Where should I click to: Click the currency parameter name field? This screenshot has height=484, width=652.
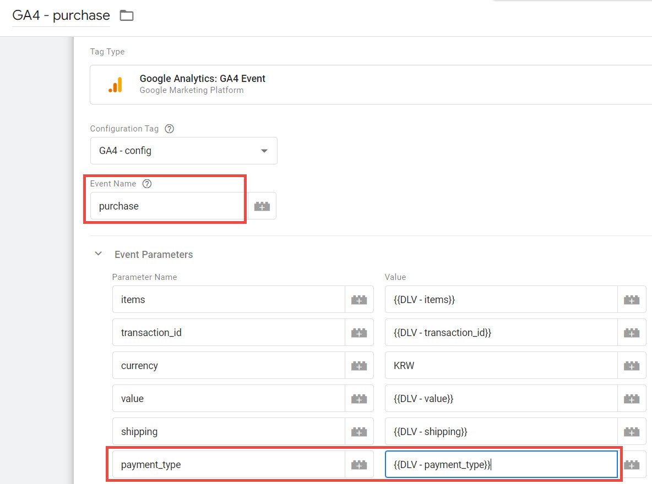pos(229,366)
